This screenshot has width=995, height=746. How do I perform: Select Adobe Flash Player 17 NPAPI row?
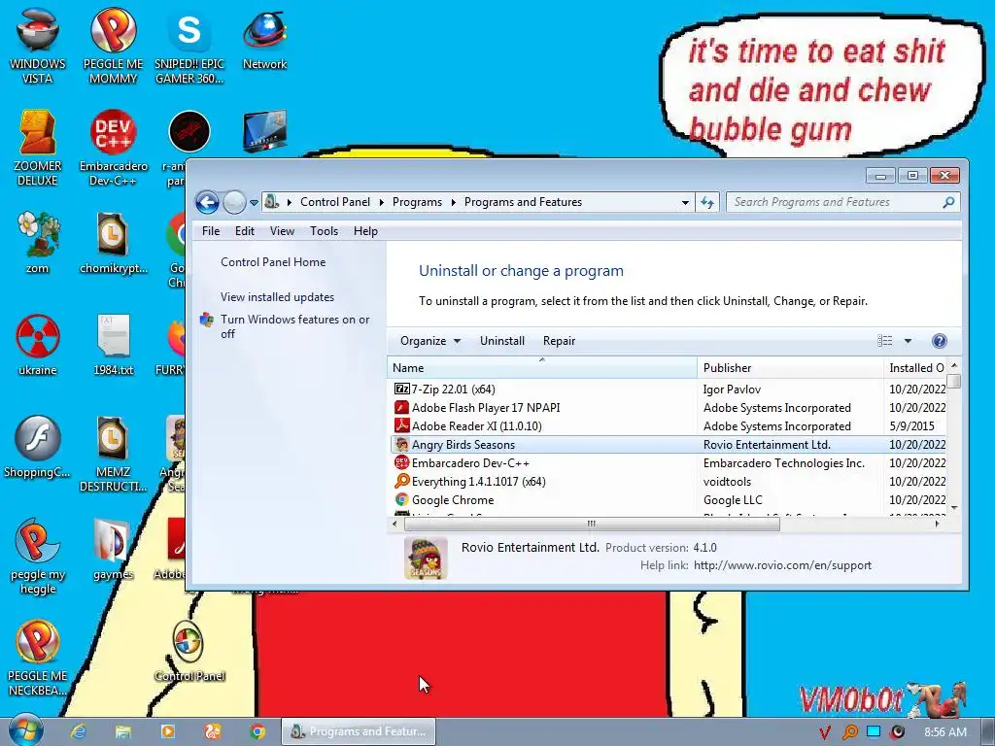[669, 407]
